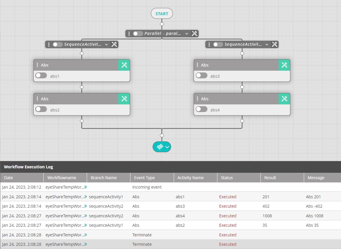Expand the end node chevron
Screen dimensions: 341x249
167,147
